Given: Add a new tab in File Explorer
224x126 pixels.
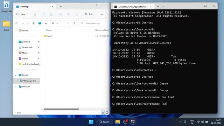Looking at the screenshot, I should [x=61, y=7].
